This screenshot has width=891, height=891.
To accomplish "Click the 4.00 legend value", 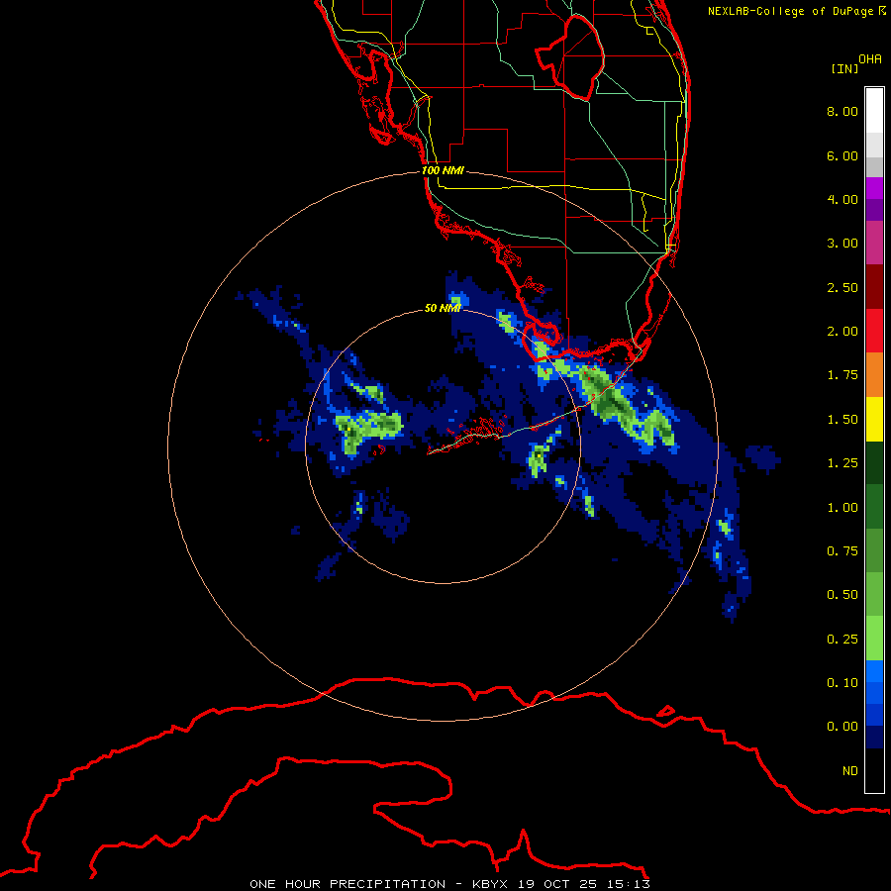I will coord(842,199).
